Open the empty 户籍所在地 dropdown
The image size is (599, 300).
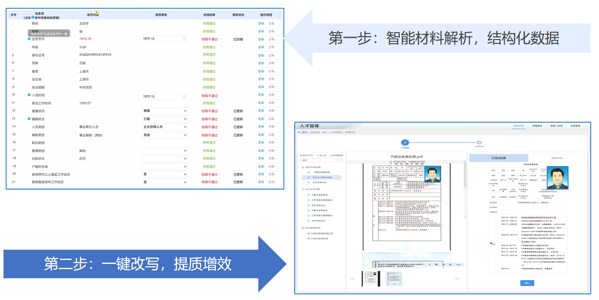165,167
